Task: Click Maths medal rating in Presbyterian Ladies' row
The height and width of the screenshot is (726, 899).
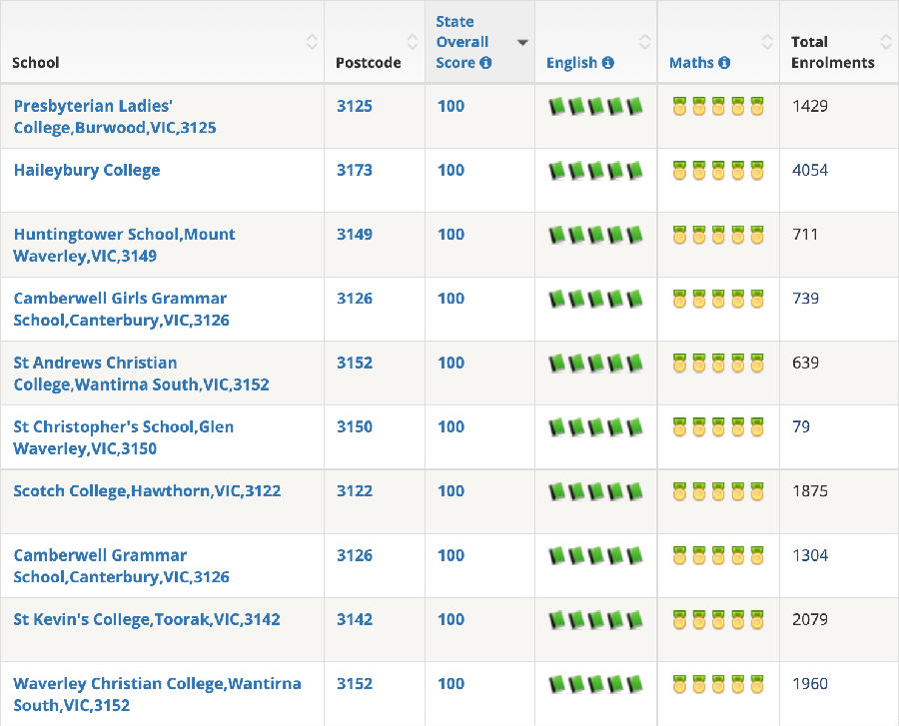Action: point(718,106)
